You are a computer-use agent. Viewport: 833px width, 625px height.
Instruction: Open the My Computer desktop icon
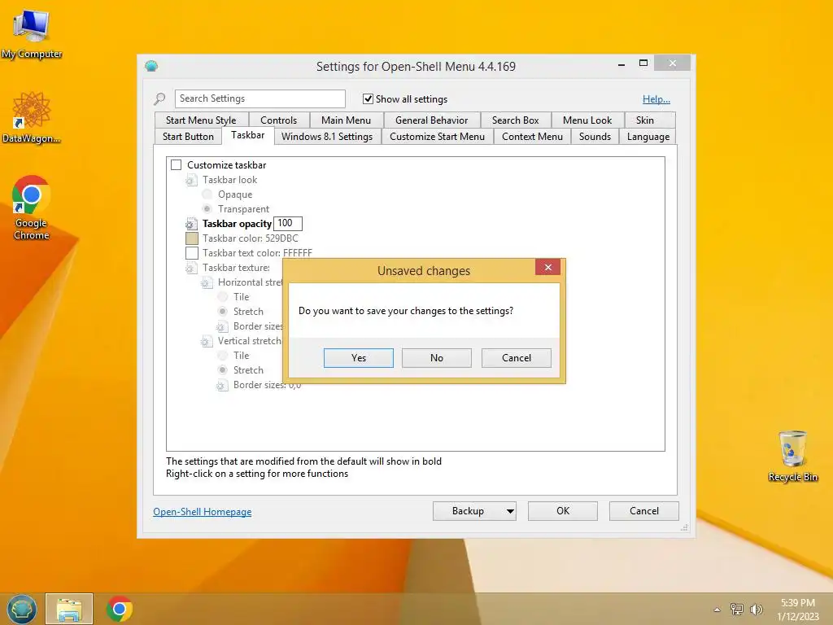32,34
